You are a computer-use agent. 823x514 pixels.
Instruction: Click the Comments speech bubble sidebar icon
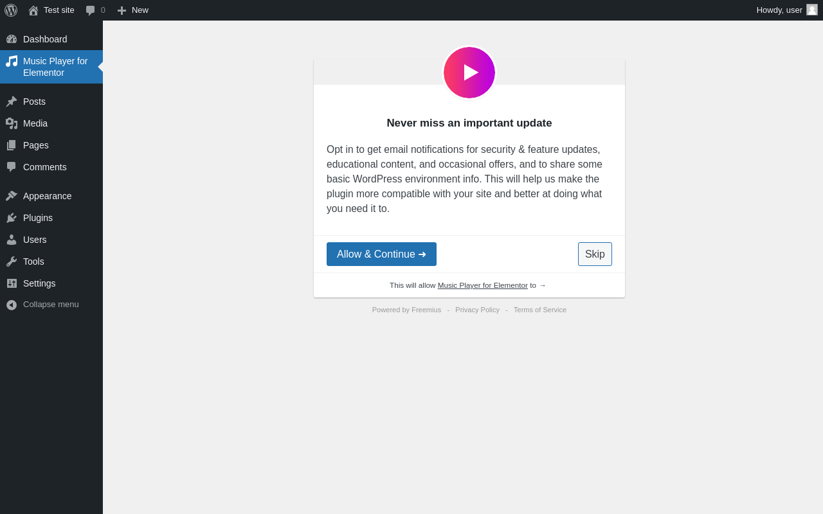[12, 167]
